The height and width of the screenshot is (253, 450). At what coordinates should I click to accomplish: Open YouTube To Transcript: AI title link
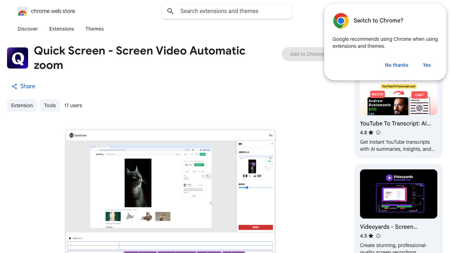point(396,123)
